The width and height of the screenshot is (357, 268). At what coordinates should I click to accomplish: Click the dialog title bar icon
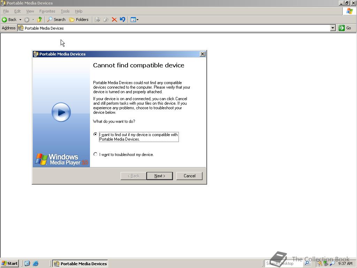click(x=36, y=54)
